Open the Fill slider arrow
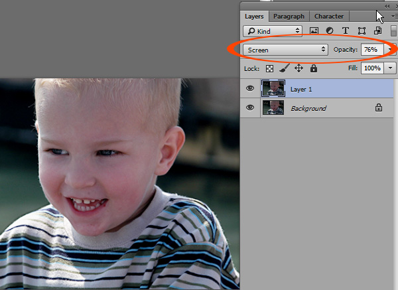 (x=390, y=68)
